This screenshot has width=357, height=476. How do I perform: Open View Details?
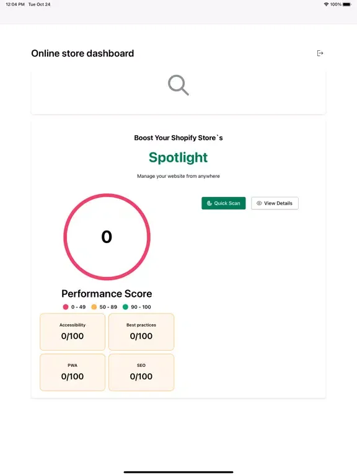coord(275,203)
